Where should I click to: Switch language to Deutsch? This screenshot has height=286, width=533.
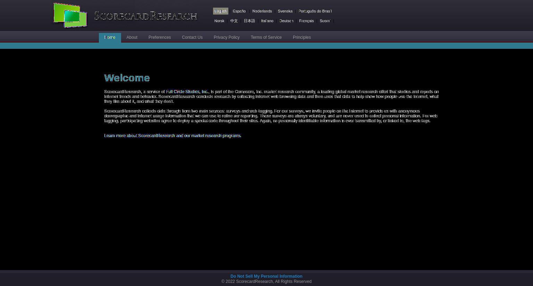point(286,21)
